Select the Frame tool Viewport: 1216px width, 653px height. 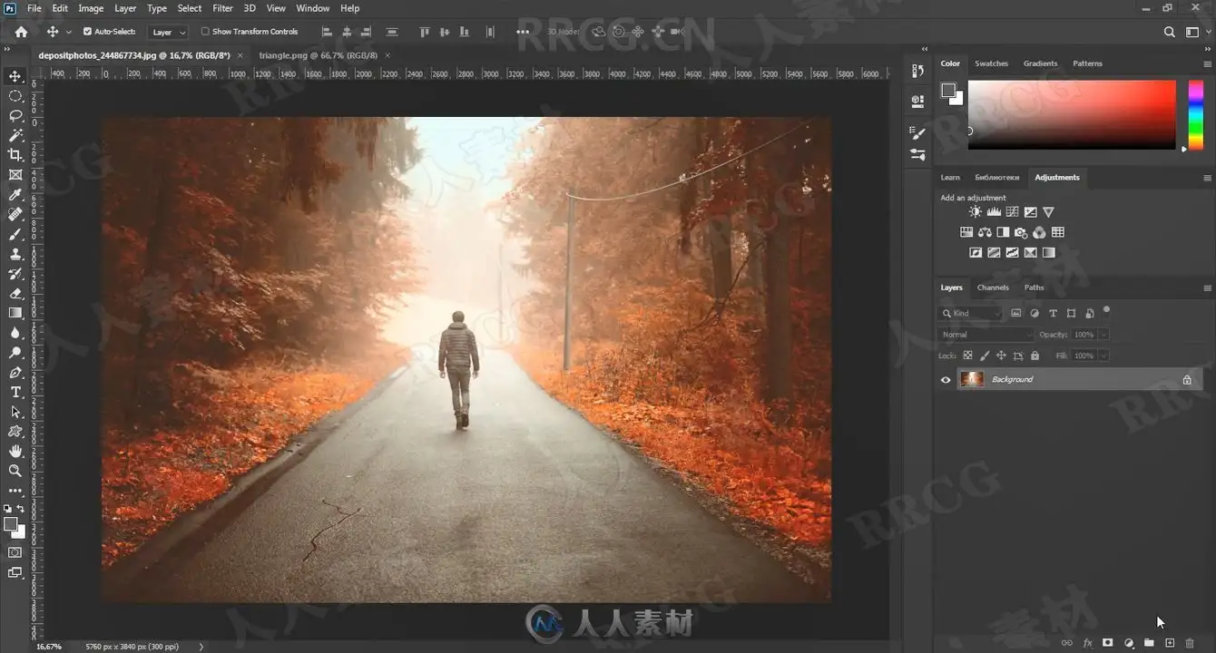click(x=15, y=175)
